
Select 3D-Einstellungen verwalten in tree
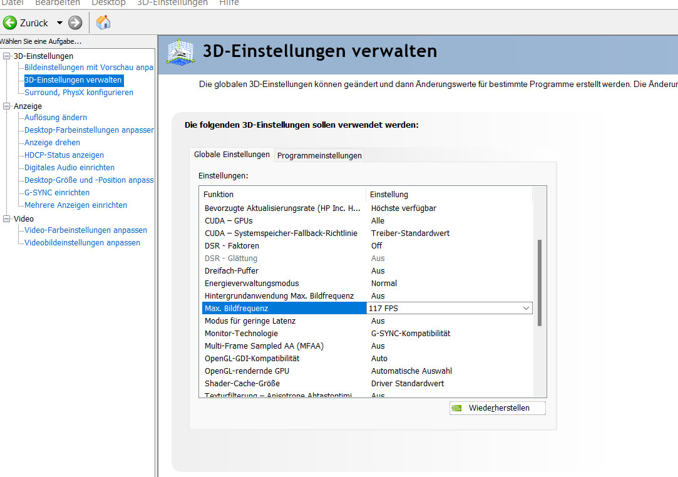[73, 80]
